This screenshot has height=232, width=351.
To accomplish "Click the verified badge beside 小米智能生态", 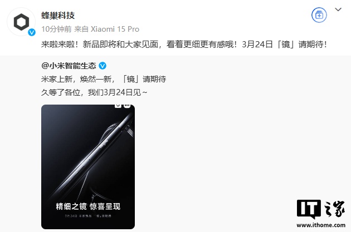I will pyautogui.click(x=103, y=66).
